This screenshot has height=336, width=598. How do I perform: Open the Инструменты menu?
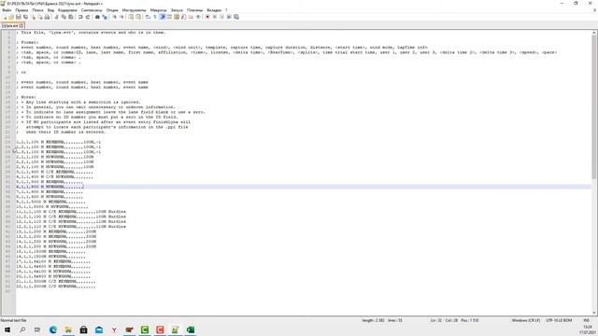click(x=135, y=10)
